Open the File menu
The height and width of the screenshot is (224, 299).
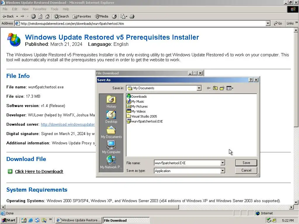tap(5, 9)
